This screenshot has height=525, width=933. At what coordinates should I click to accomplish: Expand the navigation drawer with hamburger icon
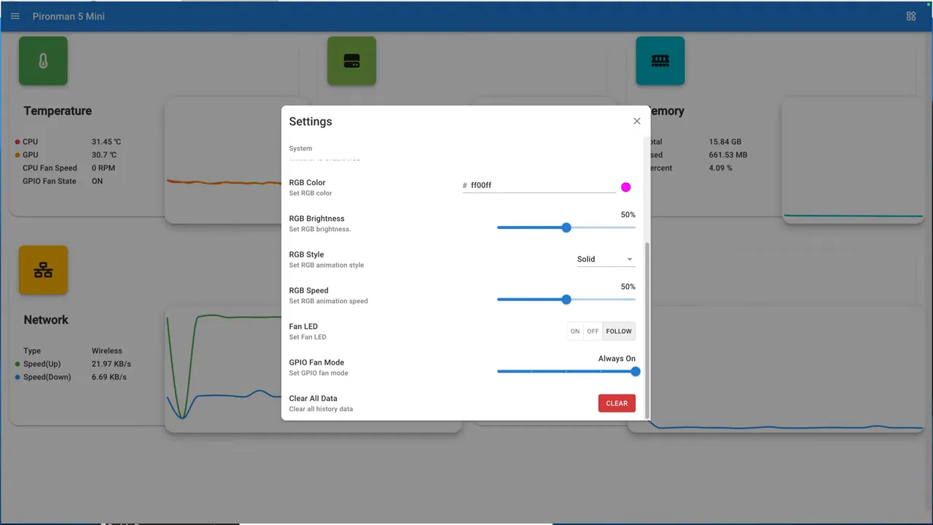pyautogui.click(x=15, y=16)
